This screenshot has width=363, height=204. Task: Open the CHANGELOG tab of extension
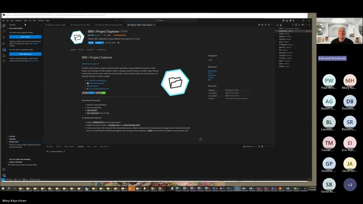coord(90,50)
